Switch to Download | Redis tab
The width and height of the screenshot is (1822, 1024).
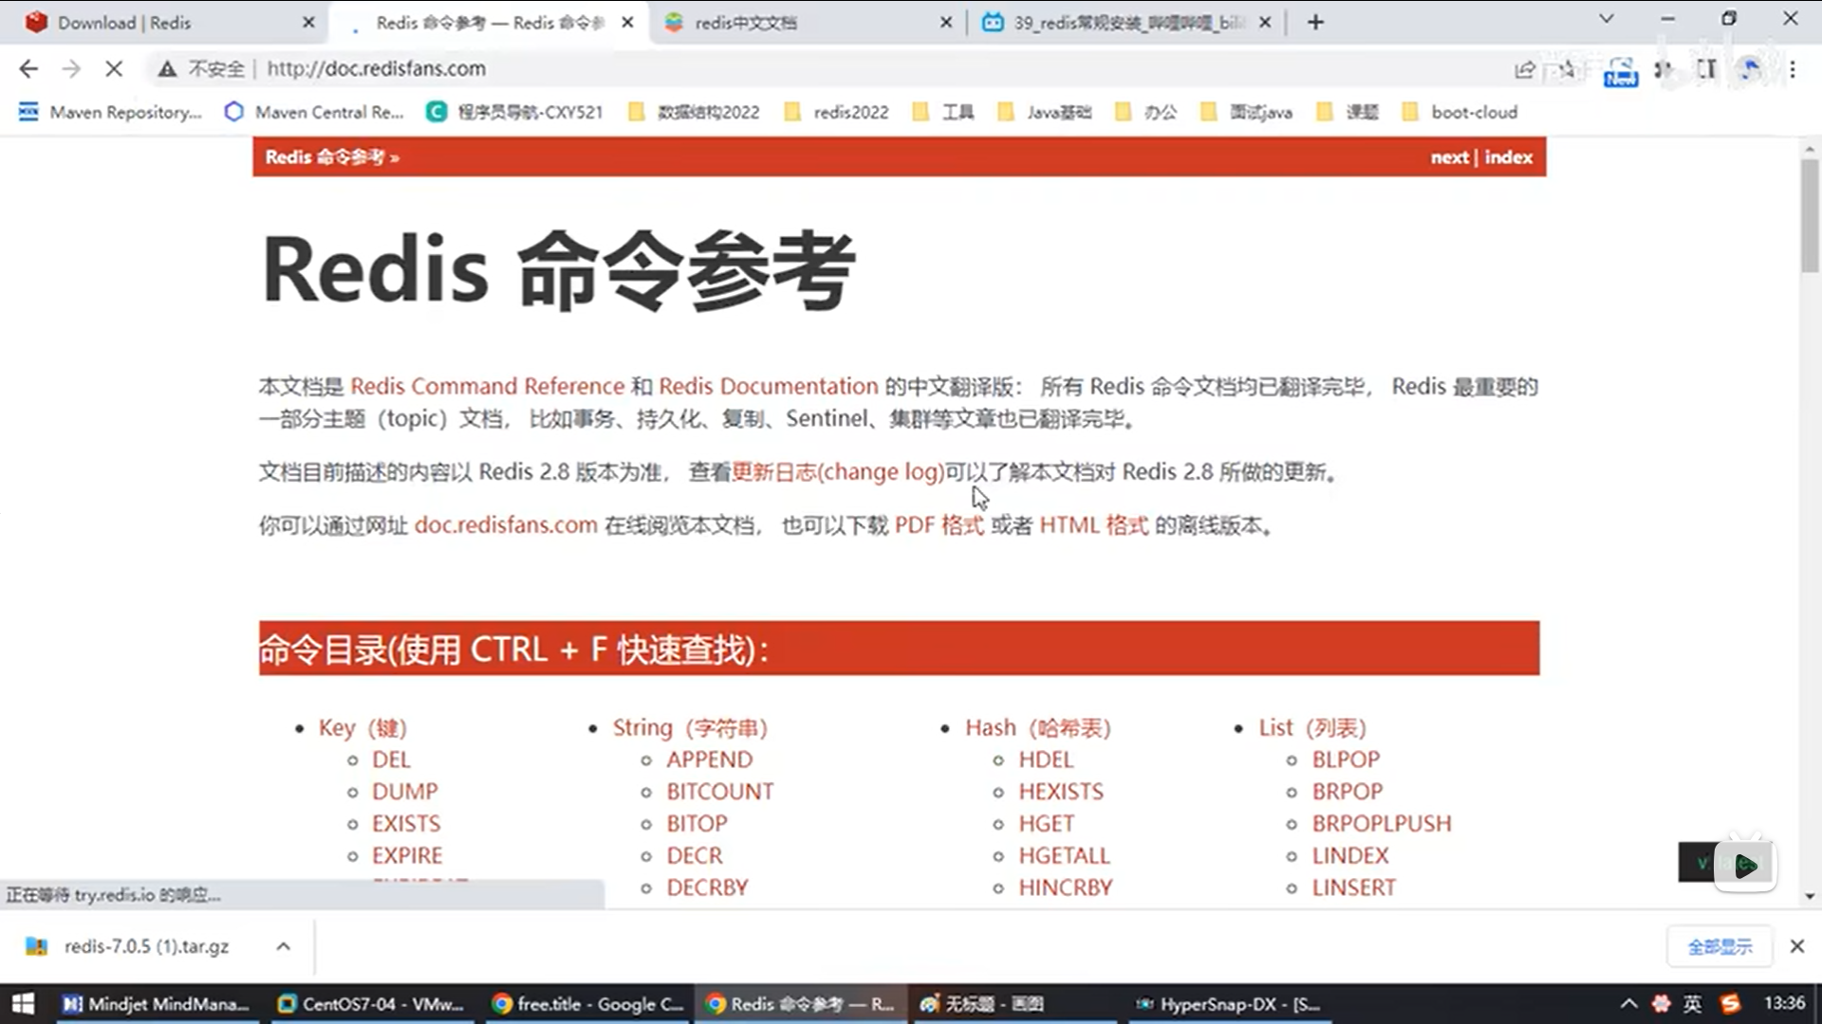click(123, 22)
